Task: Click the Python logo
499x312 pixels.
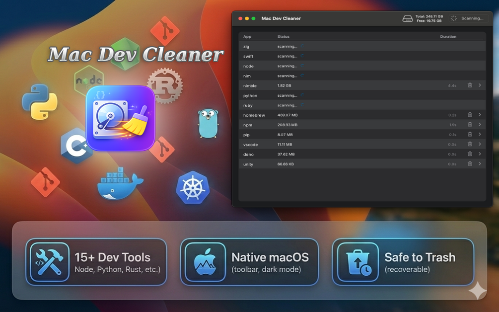Action: pos(40,102)
